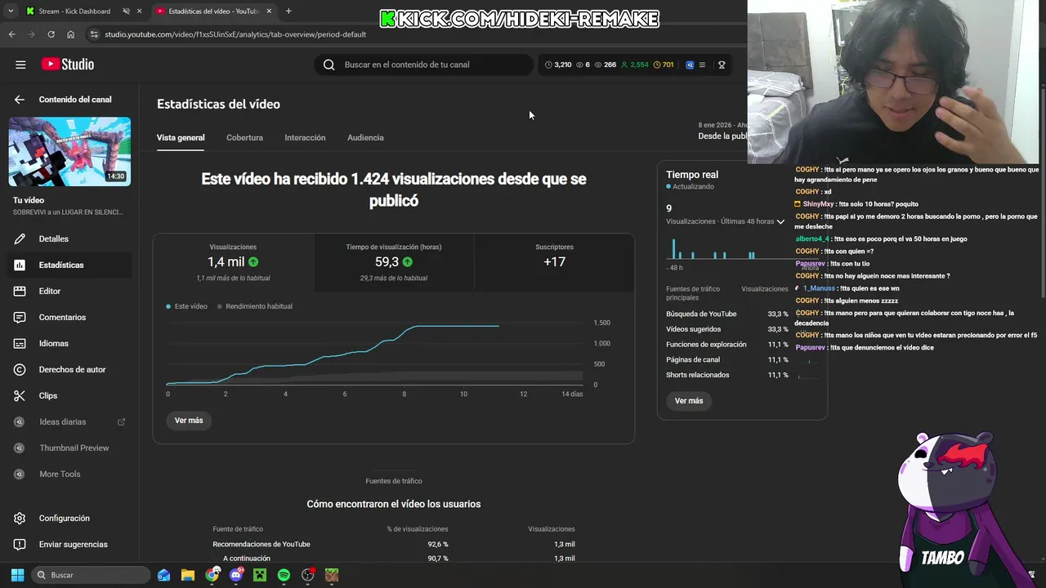Viewport: 1046px width, 588px height.
Task: Open Spotify from the taskbar
Action: (284, 575)
